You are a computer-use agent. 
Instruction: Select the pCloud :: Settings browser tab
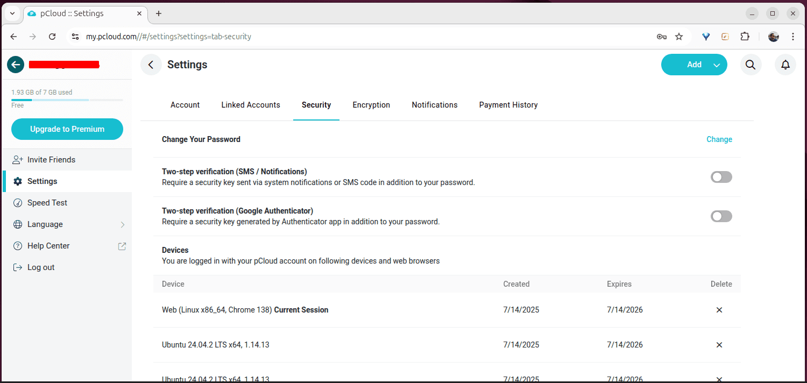pos(85,13)
